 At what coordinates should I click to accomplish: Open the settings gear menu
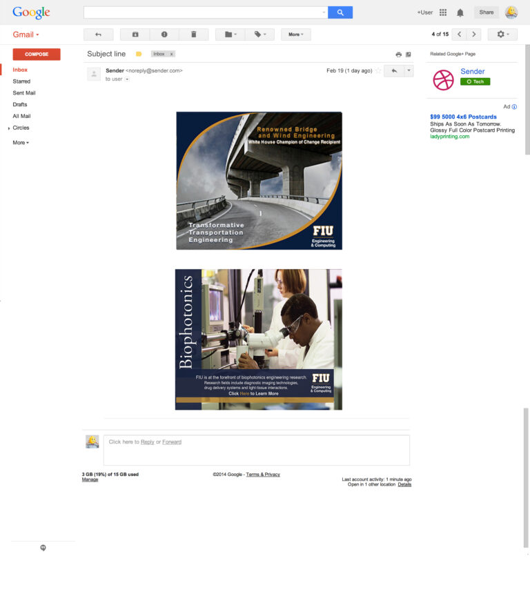click(x=502, y=34)
